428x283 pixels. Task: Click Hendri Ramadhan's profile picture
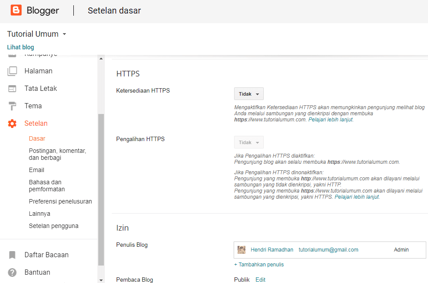[242, 249]
